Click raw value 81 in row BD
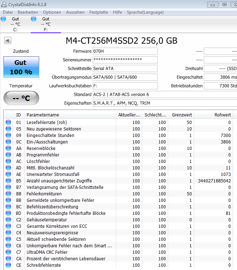Viewport: 237px width, 270px height. (x=228, y=213)
